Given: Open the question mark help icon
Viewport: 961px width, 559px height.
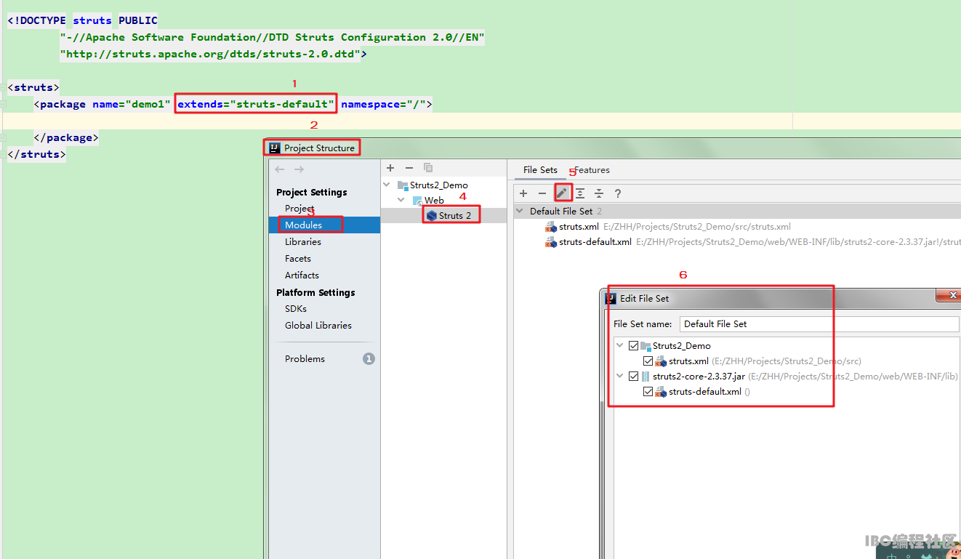Looking at the screenshot, I should click(x=618, y=193).
